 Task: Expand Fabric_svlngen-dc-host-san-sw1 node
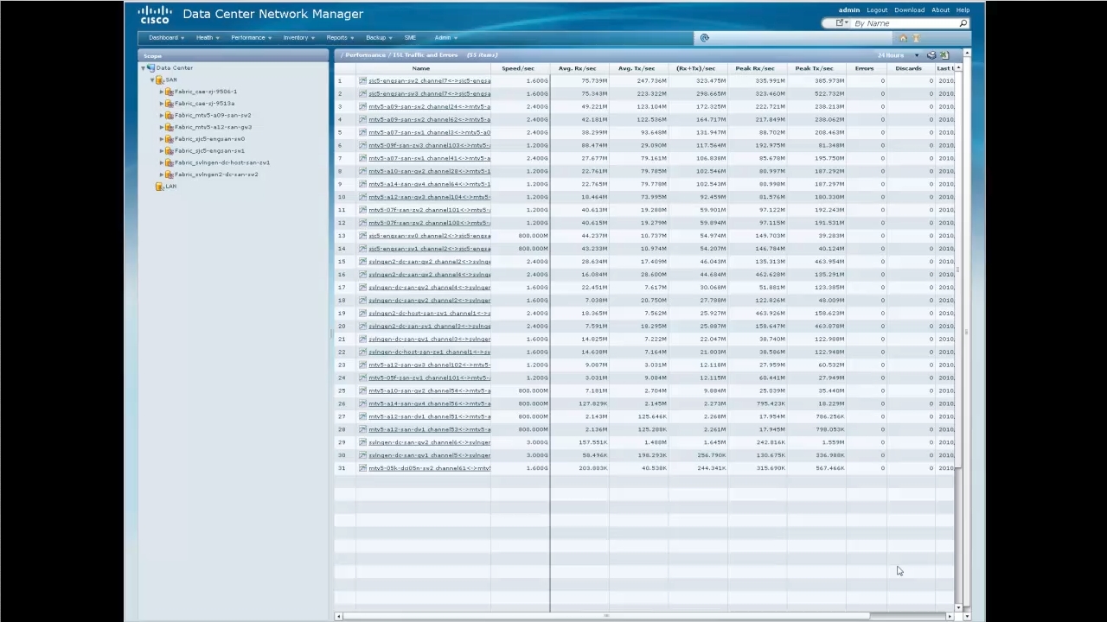(162, 162)
